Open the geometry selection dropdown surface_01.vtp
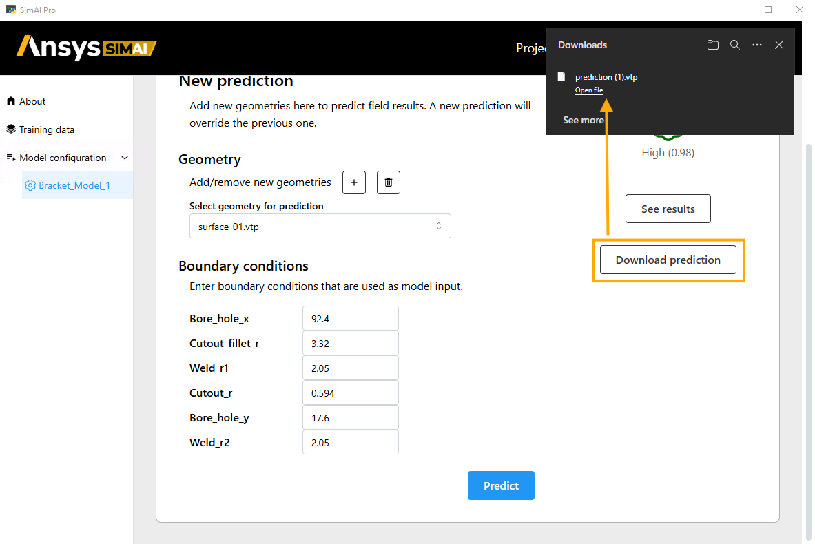The image size is (815, 544). [x=320, y=227]
